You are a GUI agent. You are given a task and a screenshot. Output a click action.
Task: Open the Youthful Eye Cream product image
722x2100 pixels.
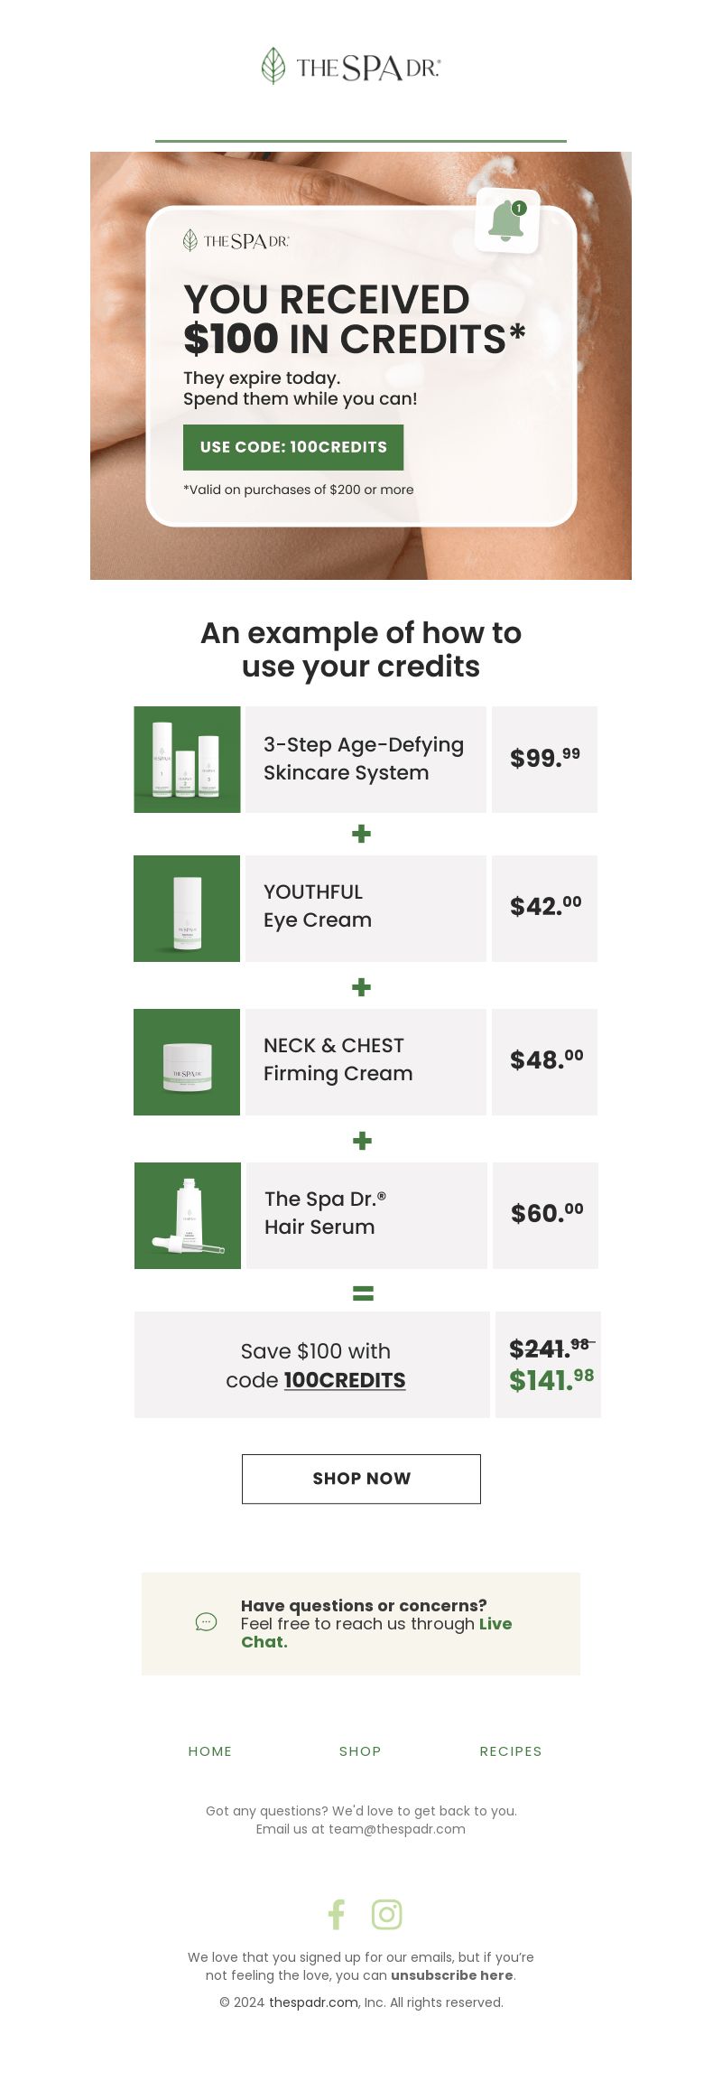[187, 909]
